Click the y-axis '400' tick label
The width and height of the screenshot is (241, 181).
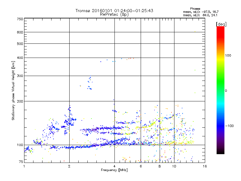coord(20,58)
